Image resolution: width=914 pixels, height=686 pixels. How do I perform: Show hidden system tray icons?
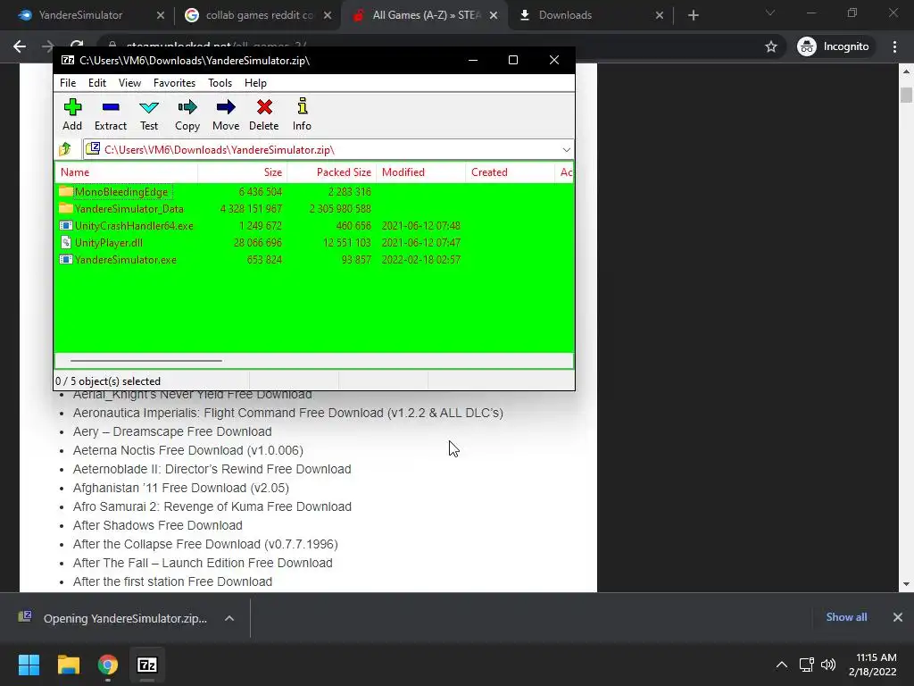(x=782, y=665)
